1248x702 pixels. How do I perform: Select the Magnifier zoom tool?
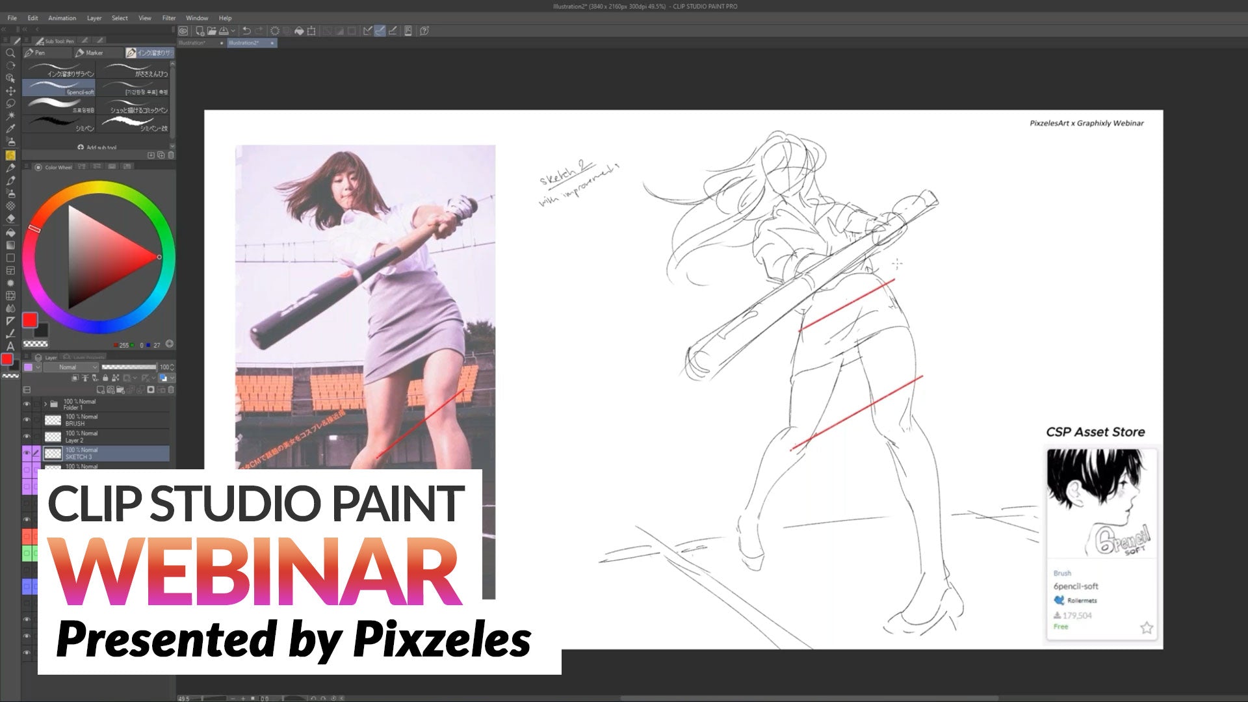[x=10, y=53]
